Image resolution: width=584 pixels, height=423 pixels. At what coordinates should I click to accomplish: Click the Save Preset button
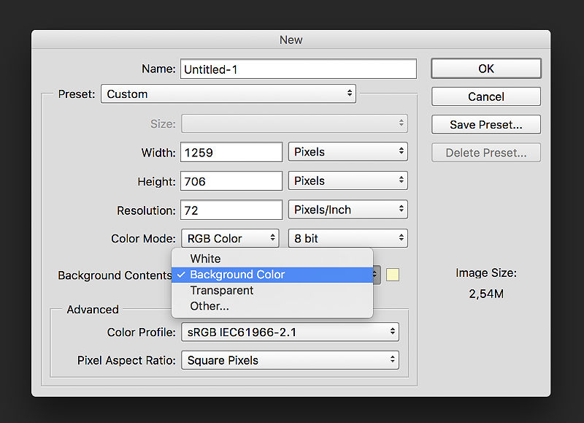tap(486, 124)
